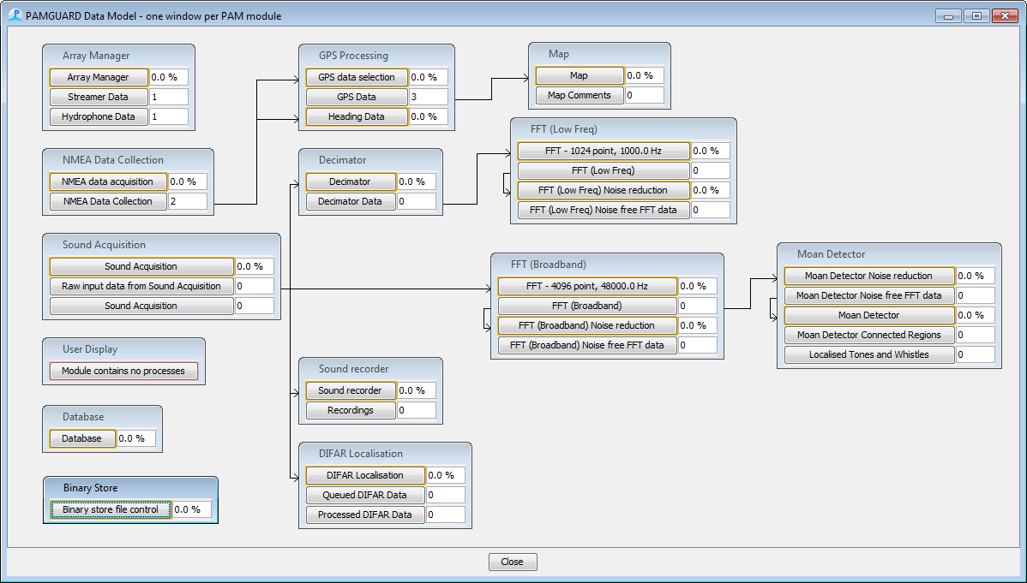1027x583 pixels.
Task: Click Localised Tones and Whistles count field
Action: (976, 354)
